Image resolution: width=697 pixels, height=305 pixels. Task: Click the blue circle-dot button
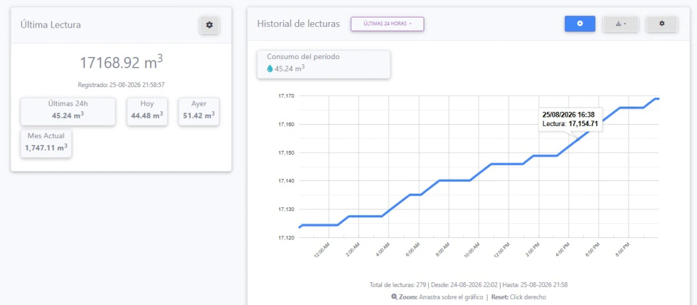pyautogui.click(x=580, y=24)
